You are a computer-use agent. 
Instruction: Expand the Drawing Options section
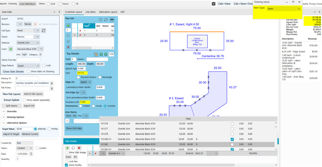(4, 117)
